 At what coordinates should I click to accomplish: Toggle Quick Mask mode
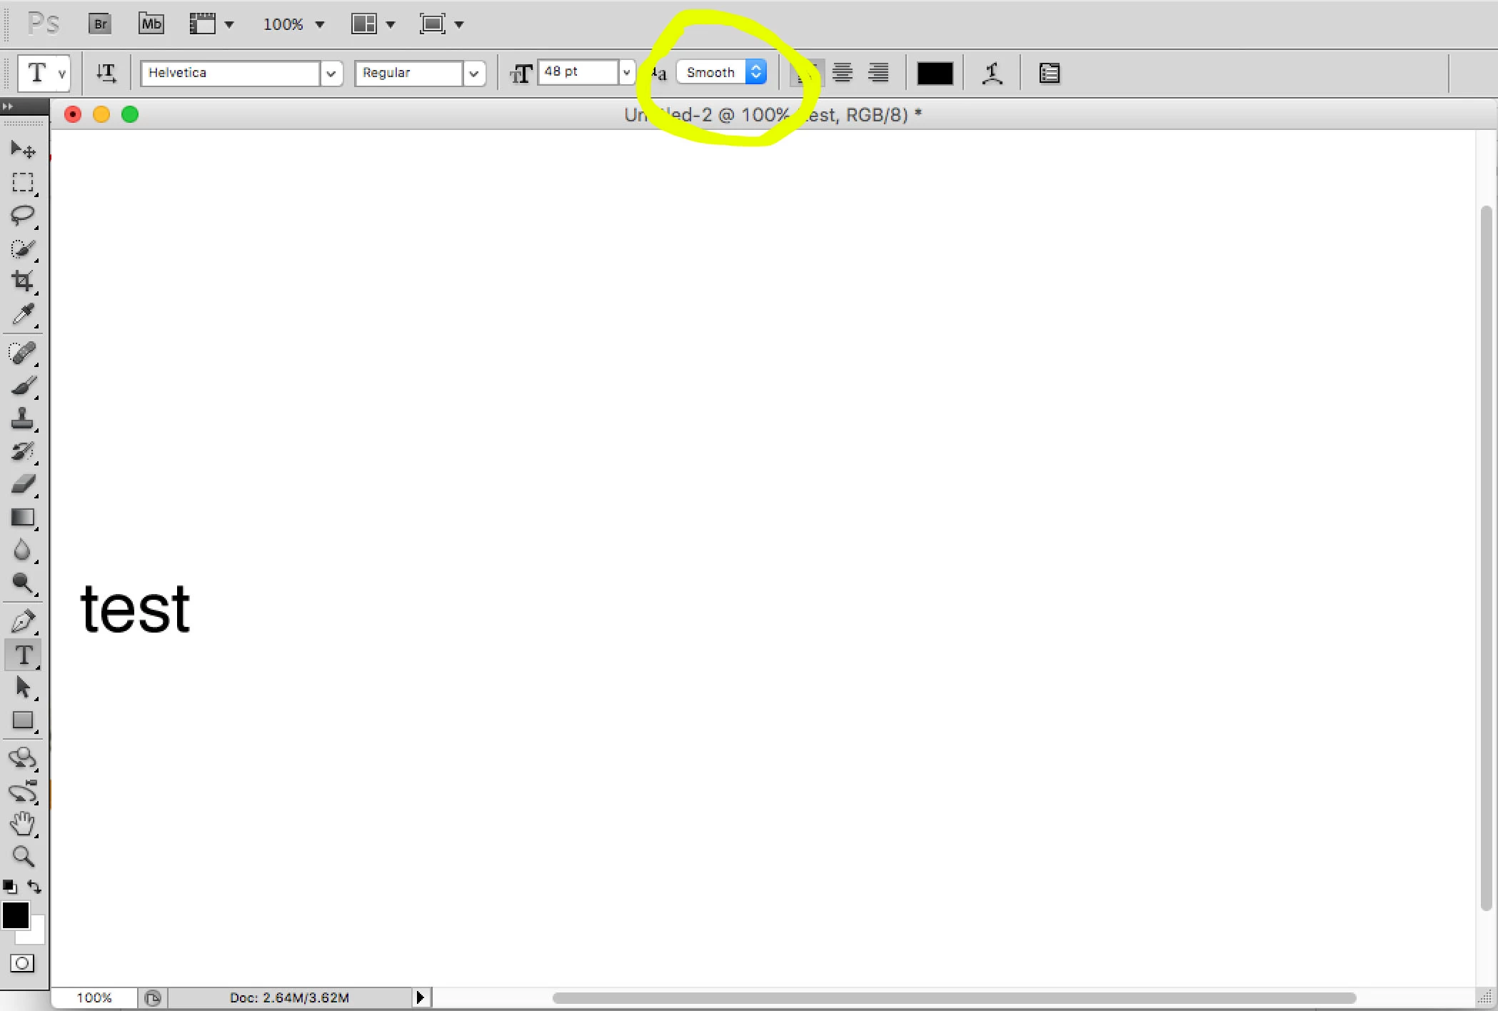tap(22, 963)
